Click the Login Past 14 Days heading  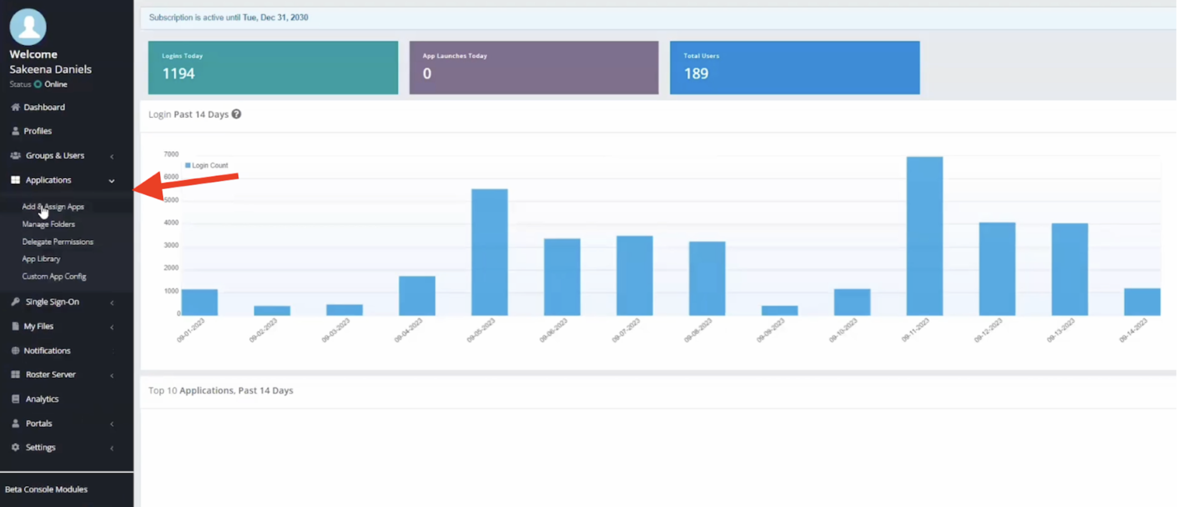pyautogui.click(x=189, y=114)
